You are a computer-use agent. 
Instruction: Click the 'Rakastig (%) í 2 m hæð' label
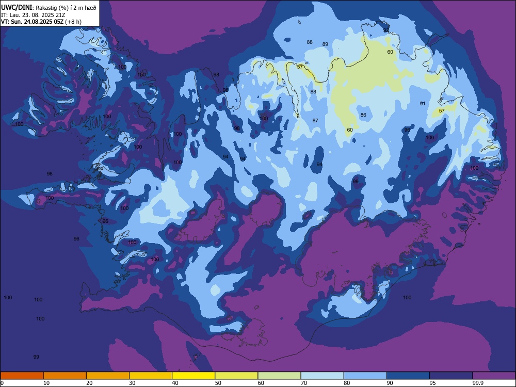[66, 7]
